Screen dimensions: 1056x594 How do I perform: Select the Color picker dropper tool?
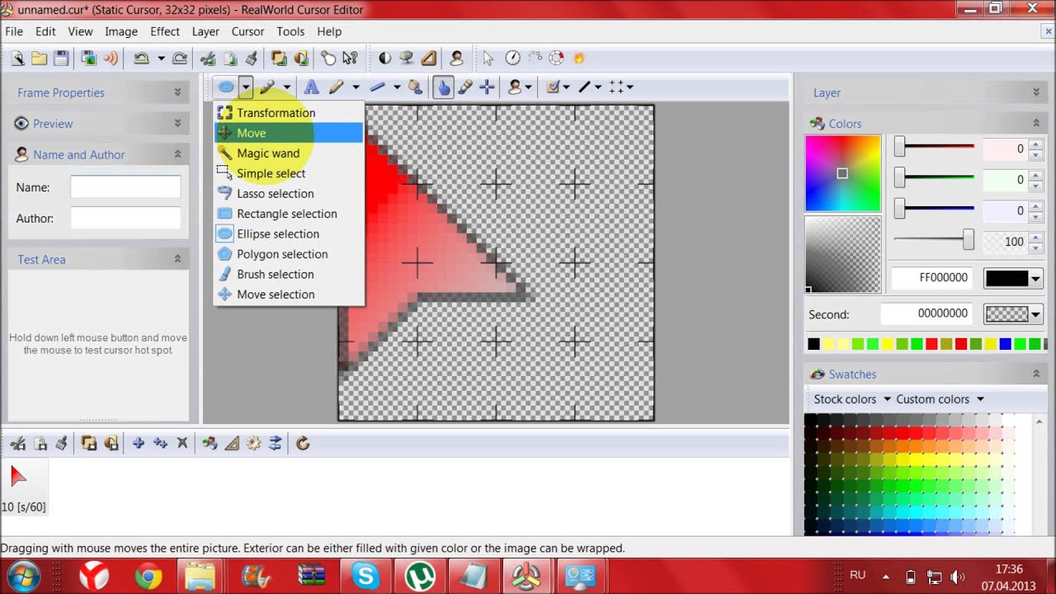tap(465, 87)
